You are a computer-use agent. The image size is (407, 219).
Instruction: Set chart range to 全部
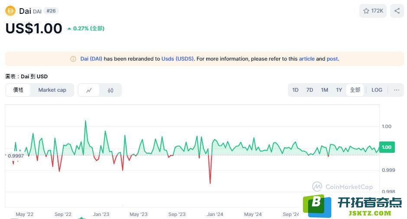pos(355,90)
